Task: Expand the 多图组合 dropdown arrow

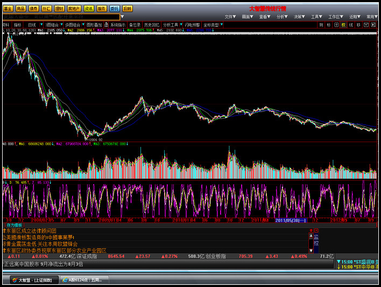Action: 83,25
